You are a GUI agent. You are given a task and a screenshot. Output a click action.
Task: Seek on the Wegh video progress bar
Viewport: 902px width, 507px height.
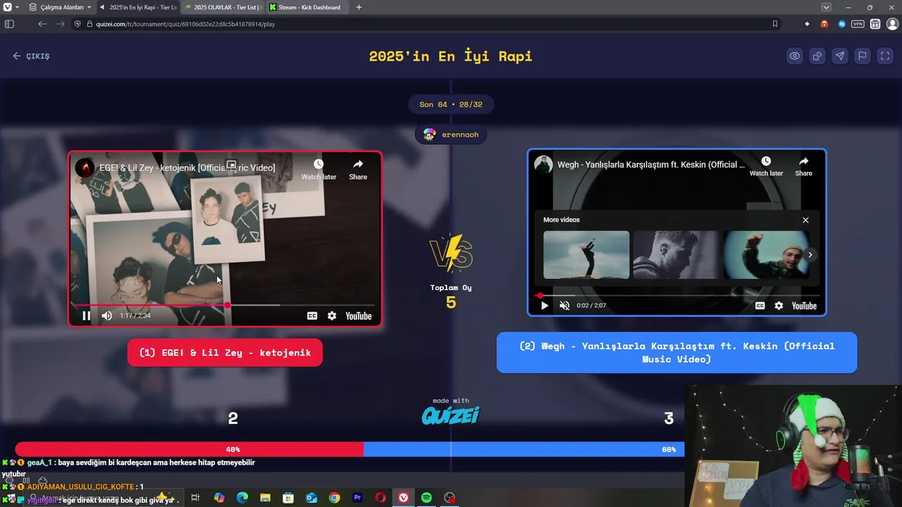click(x=676, y=295)
